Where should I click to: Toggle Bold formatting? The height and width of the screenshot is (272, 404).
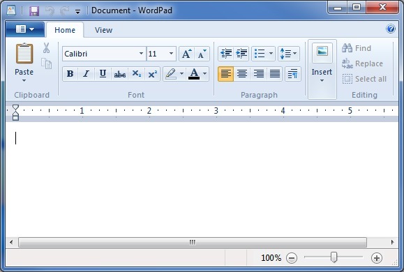(70, 74)
